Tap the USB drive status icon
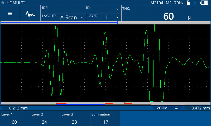The image size is (211, 126). click(x=188, y=3)
